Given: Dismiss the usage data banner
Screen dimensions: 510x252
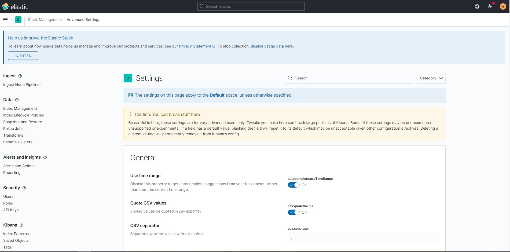Looking at the screenshot, I should (x=23, y=56).
